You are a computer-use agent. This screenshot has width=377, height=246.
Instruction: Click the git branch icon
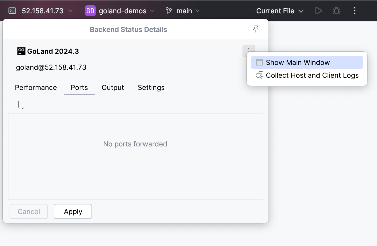(x=169, y=11)
